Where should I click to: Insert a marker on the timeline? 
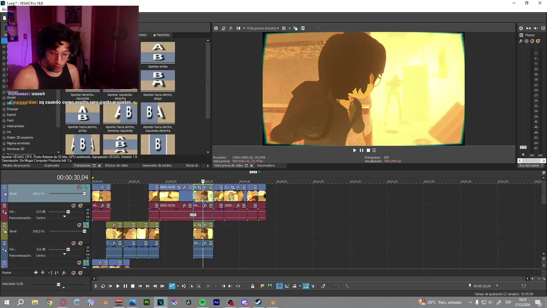(x=262, y=286)
